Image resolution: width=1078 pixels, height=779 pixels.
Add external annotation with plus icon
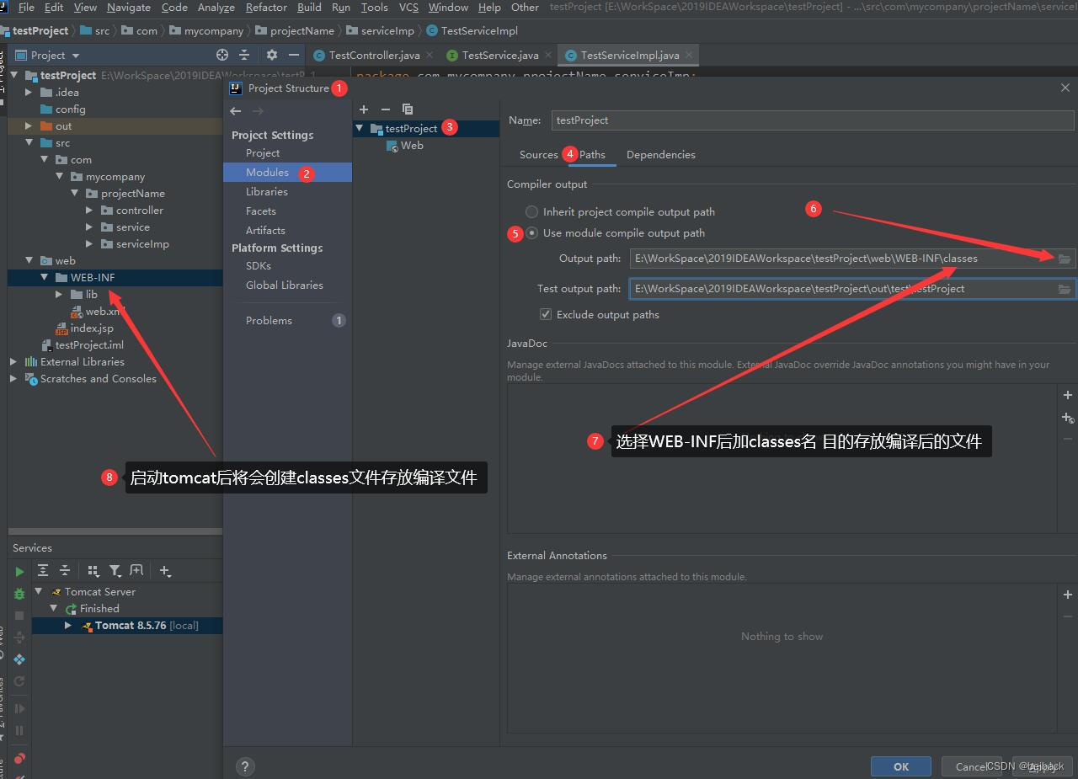(x=1068, y=595)
